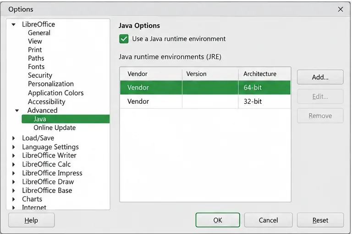The image size is (352, 234).
Task: Confirm with the OK button
Action: coord(218,220)
